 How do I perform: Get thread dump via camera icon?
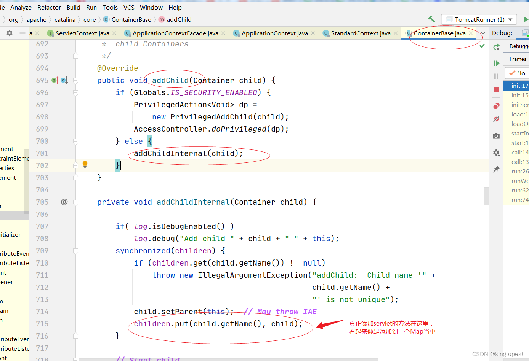pyautogui.click(x=496, y=136)
